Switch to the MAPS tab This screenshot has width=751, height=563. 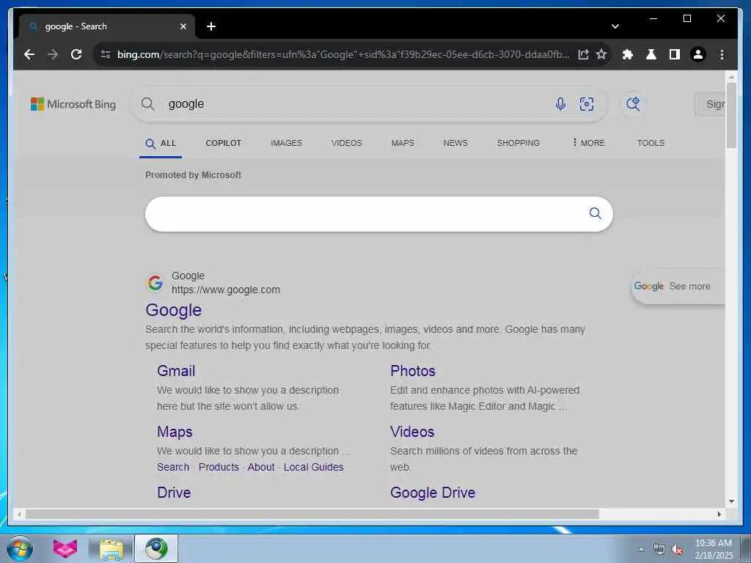coord(403,143)
